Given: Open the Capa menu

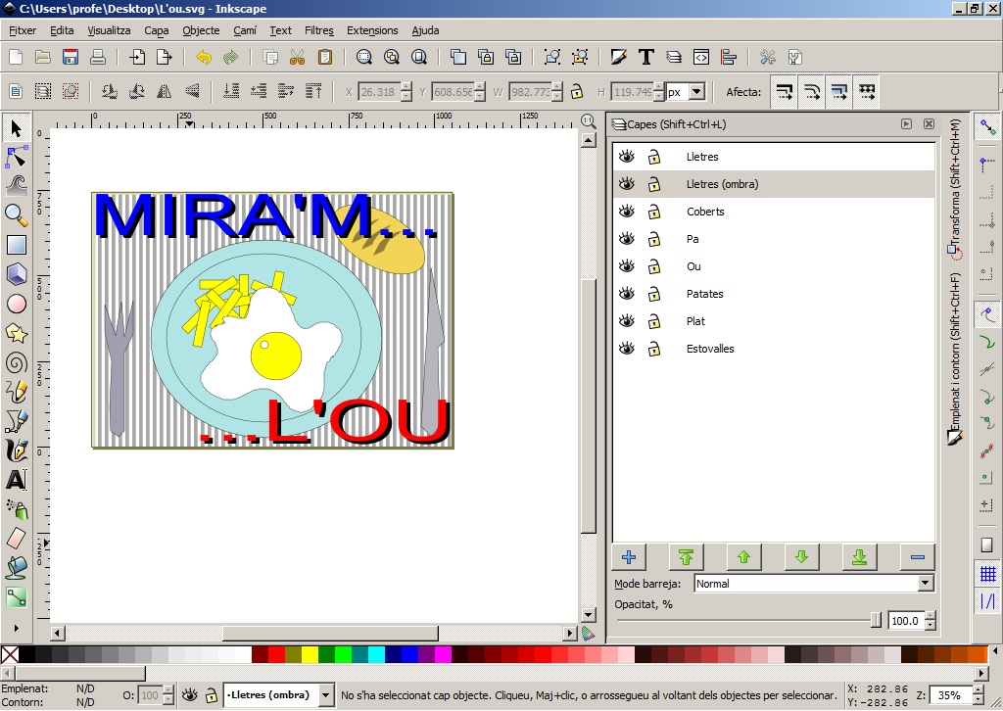Looking at the screenshot, I should click(156, 30).
